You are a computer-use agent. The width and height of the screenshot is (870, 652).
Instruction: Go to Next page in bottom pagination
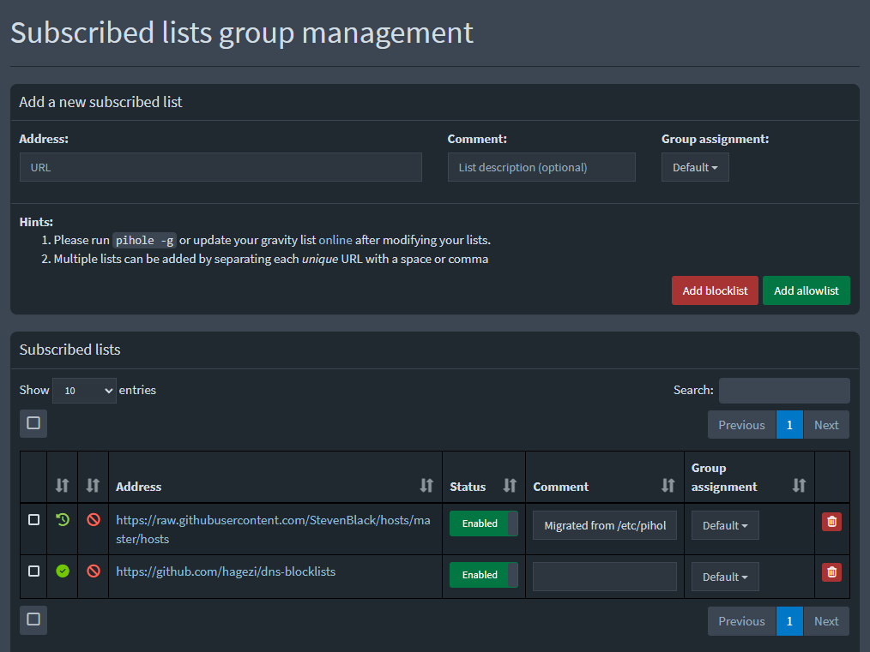coord(826,621)
